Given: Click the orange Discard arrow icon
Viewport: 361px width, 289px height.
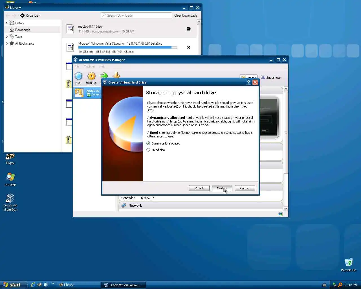Looking at the screenshot, I should point(116,75).
